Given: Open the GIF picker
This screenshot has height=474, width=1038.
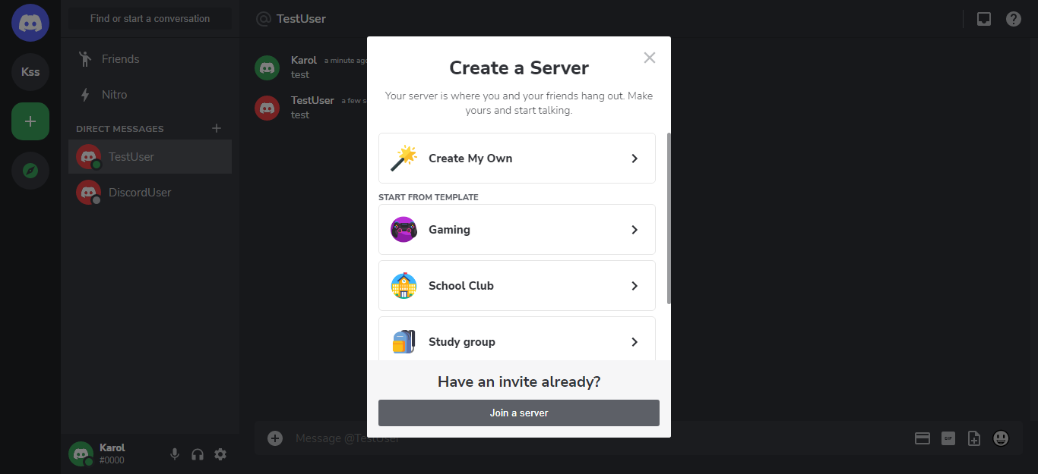Looking at the screenshot, I should pos(948,438).
